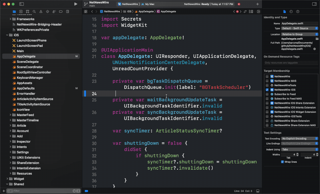Open the Indent Using dropdown
Screen dimensions: 320x194
[x=299, y=149]
